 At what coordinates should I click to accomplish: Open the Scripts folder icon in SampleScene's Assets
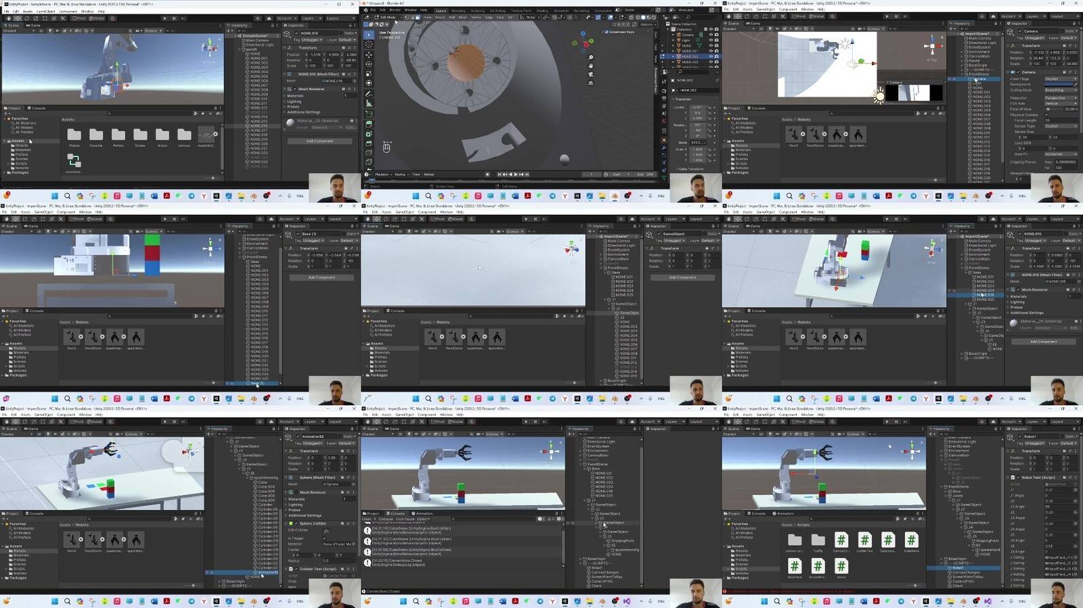point(162,135)
